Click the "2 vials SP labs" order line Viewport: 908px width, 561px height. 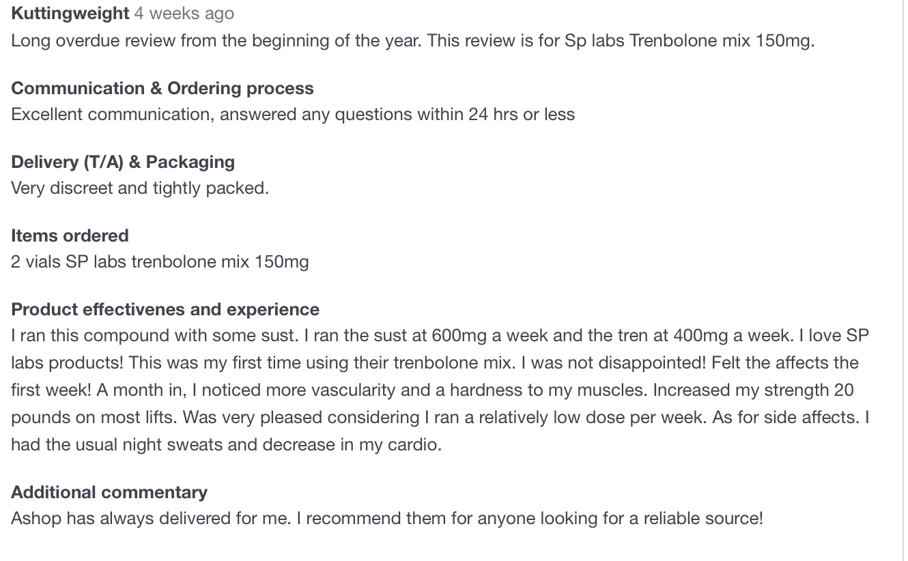160,261
